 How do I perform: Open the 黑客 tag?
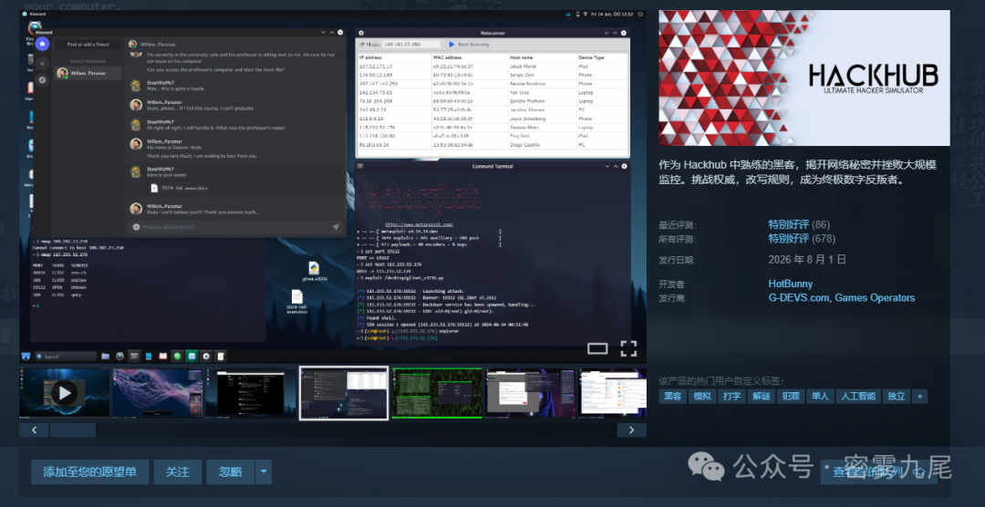673,397
